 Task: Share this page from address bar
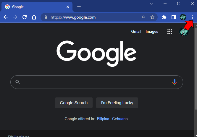(143, 17)
